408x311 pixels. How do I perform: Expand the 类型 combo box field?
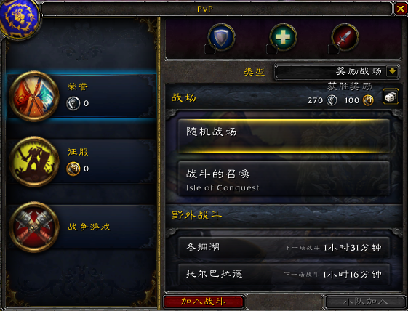pyautogui.click(x=337, y=71)
